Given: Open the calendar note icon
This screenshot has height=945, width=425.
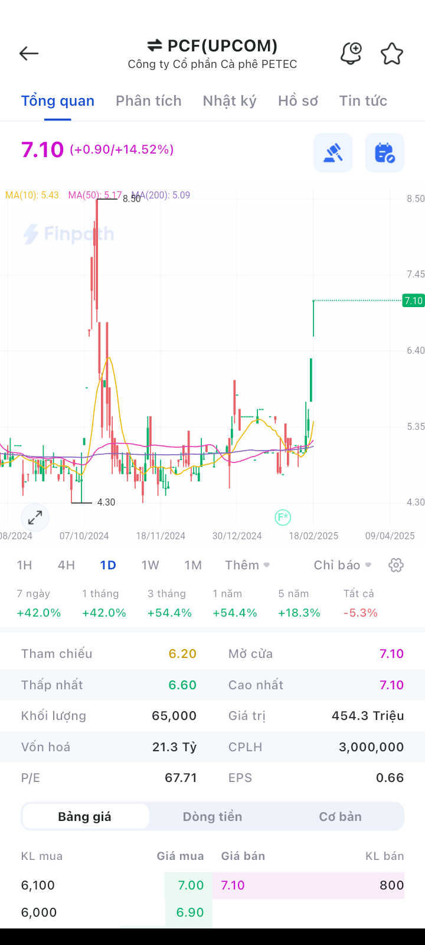Looking at the screenshot, I should 384,153.
